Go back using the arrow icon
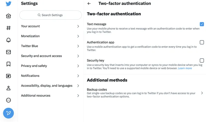This screenshot has width=206, height=122. click(x=89, y=4)
